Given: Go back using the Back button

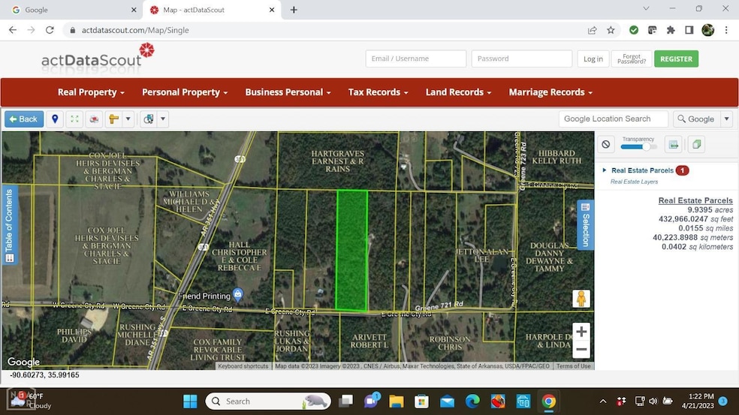Looking at the screenshot, I should (x=23, y=119).
